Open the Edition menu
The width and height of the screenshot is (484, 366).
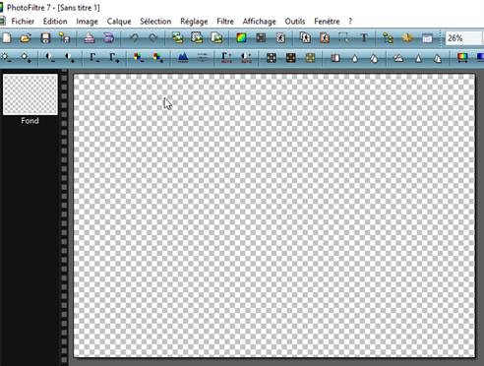tap(55, 22)
